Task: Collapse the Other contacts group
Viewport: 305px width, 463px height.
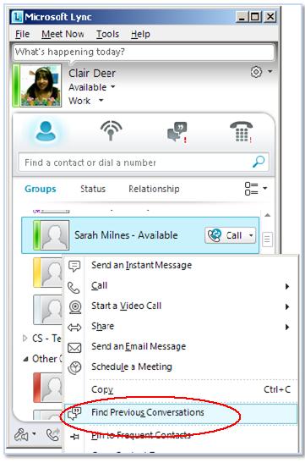Action: tap(26, 359)
